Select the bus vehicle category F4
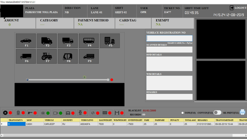This screenshot has width=247, height=139. click(x=89, y=41)
